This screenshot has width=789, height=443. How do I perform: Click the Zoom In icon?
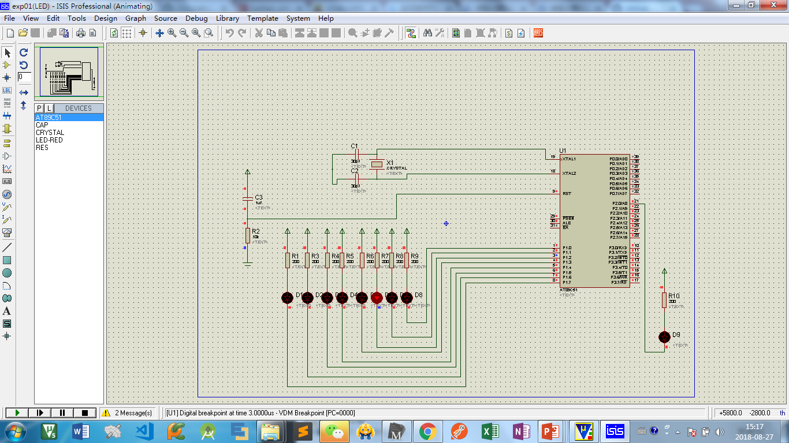172,33
